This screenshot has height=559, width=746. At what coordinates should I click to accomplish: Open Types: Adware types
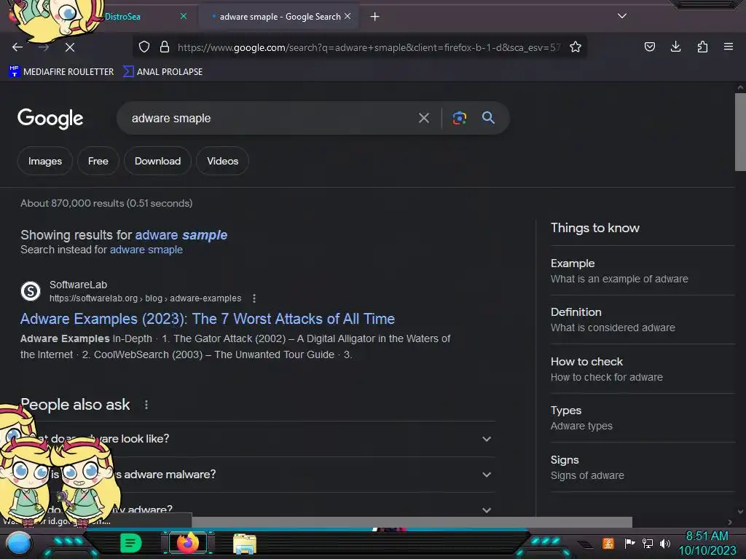coord(643,419)
